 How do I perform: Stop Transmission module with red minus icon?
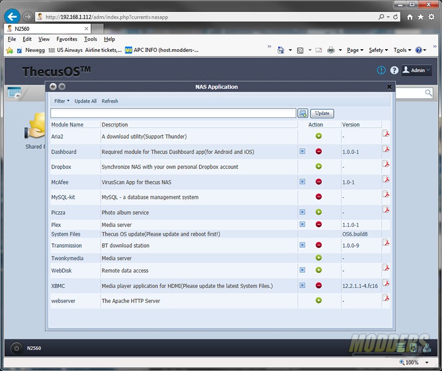click(x=319, y=245)
